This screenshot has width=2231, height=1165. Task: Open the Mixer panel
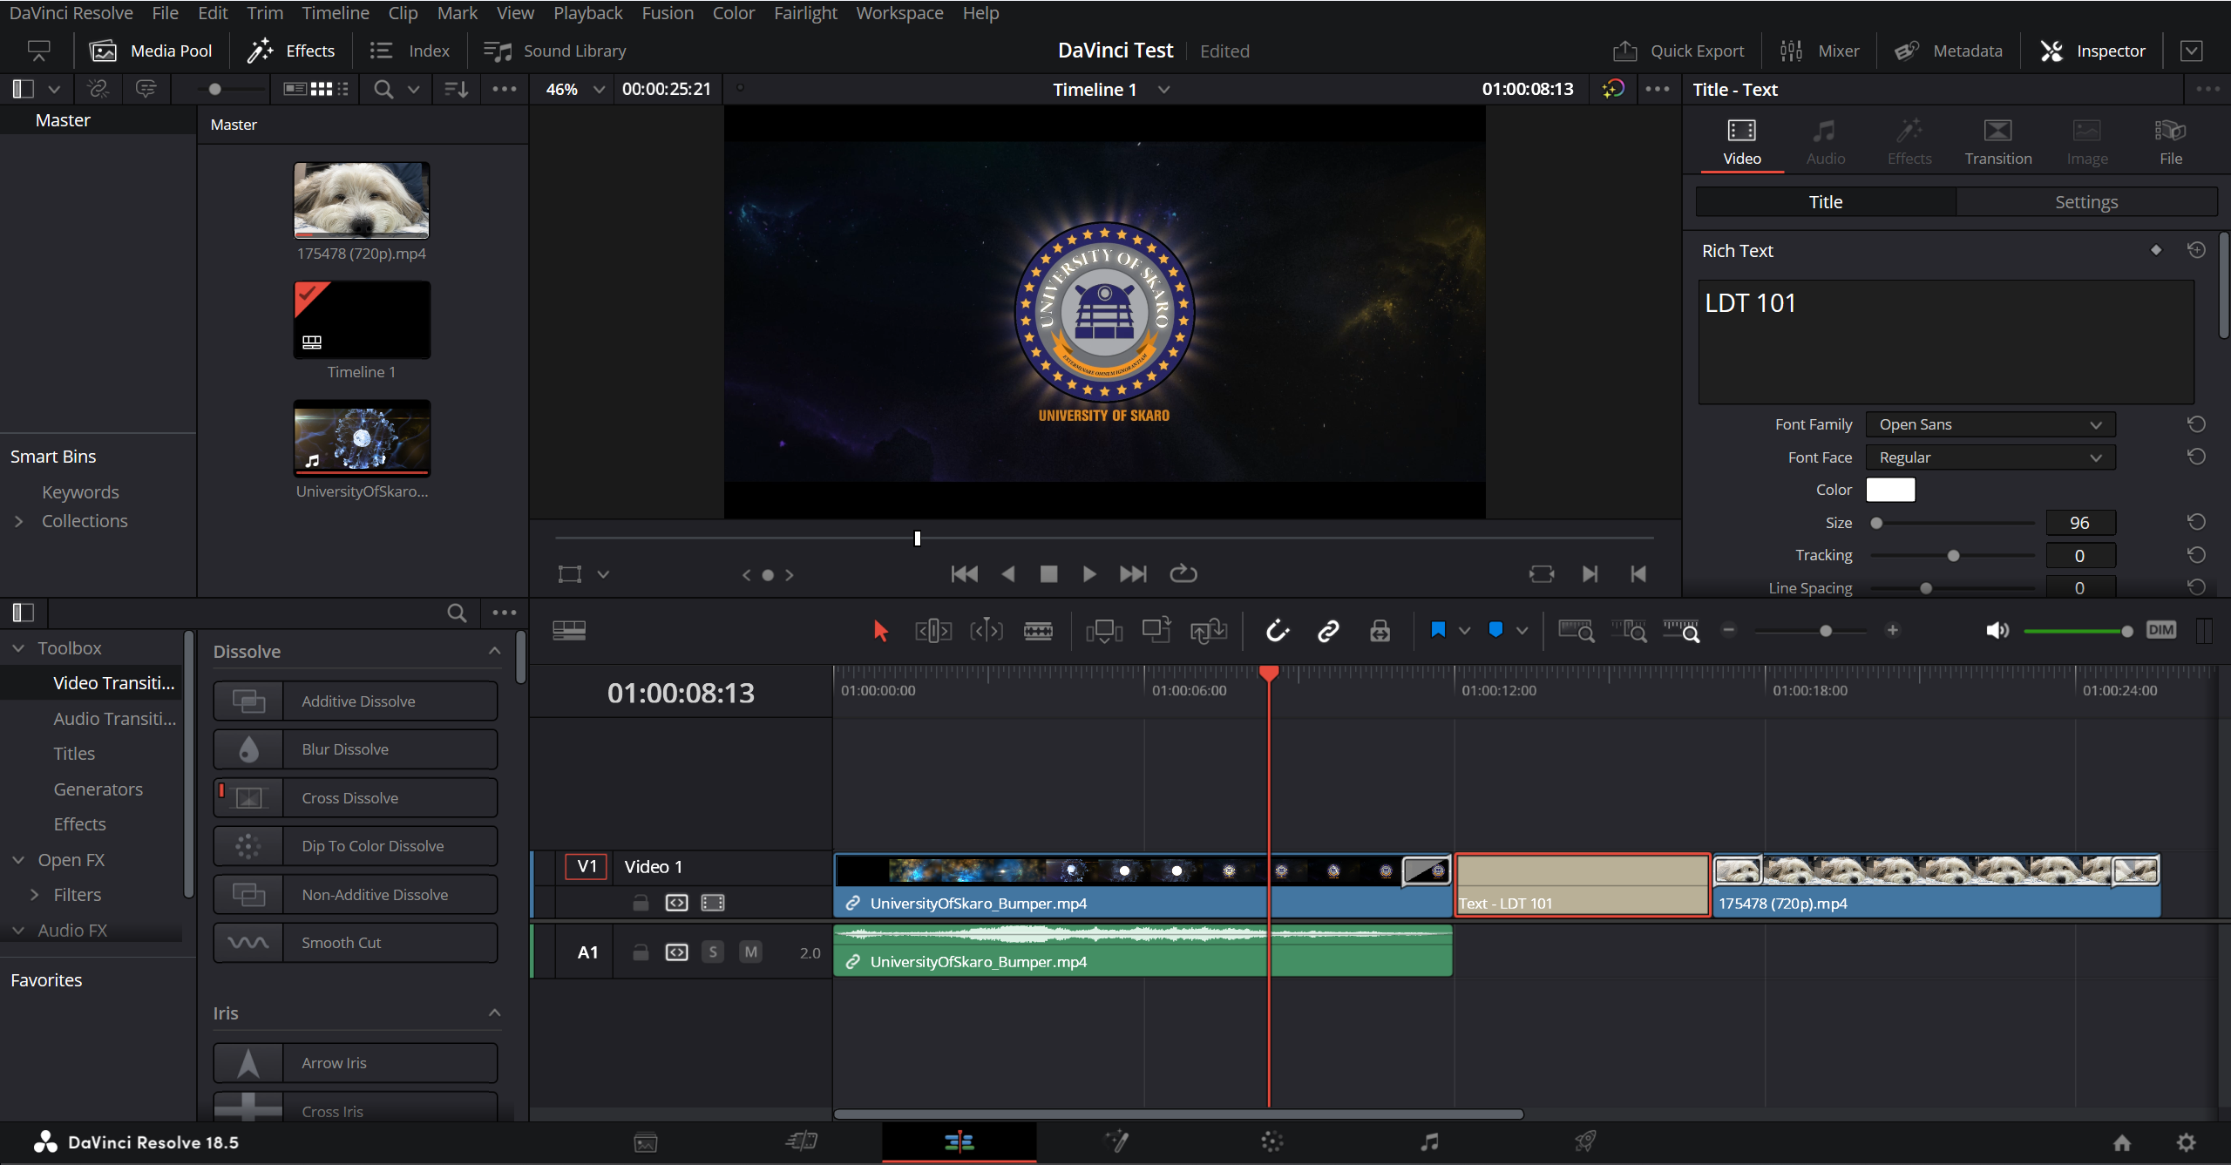1820,51
